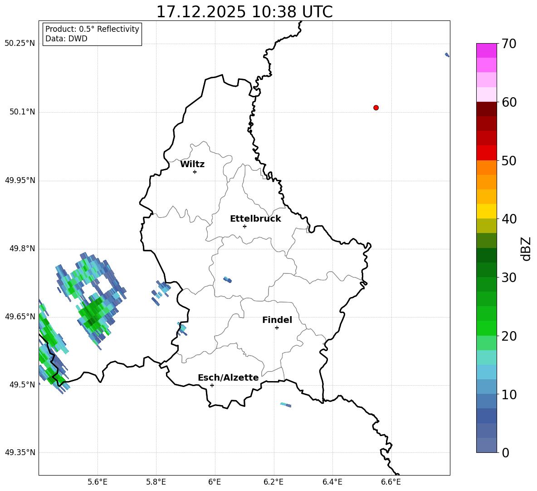Viewport: 537px width, 491px height.
Task: Click the 6.6°E longitude label
Action: [391, 482]
